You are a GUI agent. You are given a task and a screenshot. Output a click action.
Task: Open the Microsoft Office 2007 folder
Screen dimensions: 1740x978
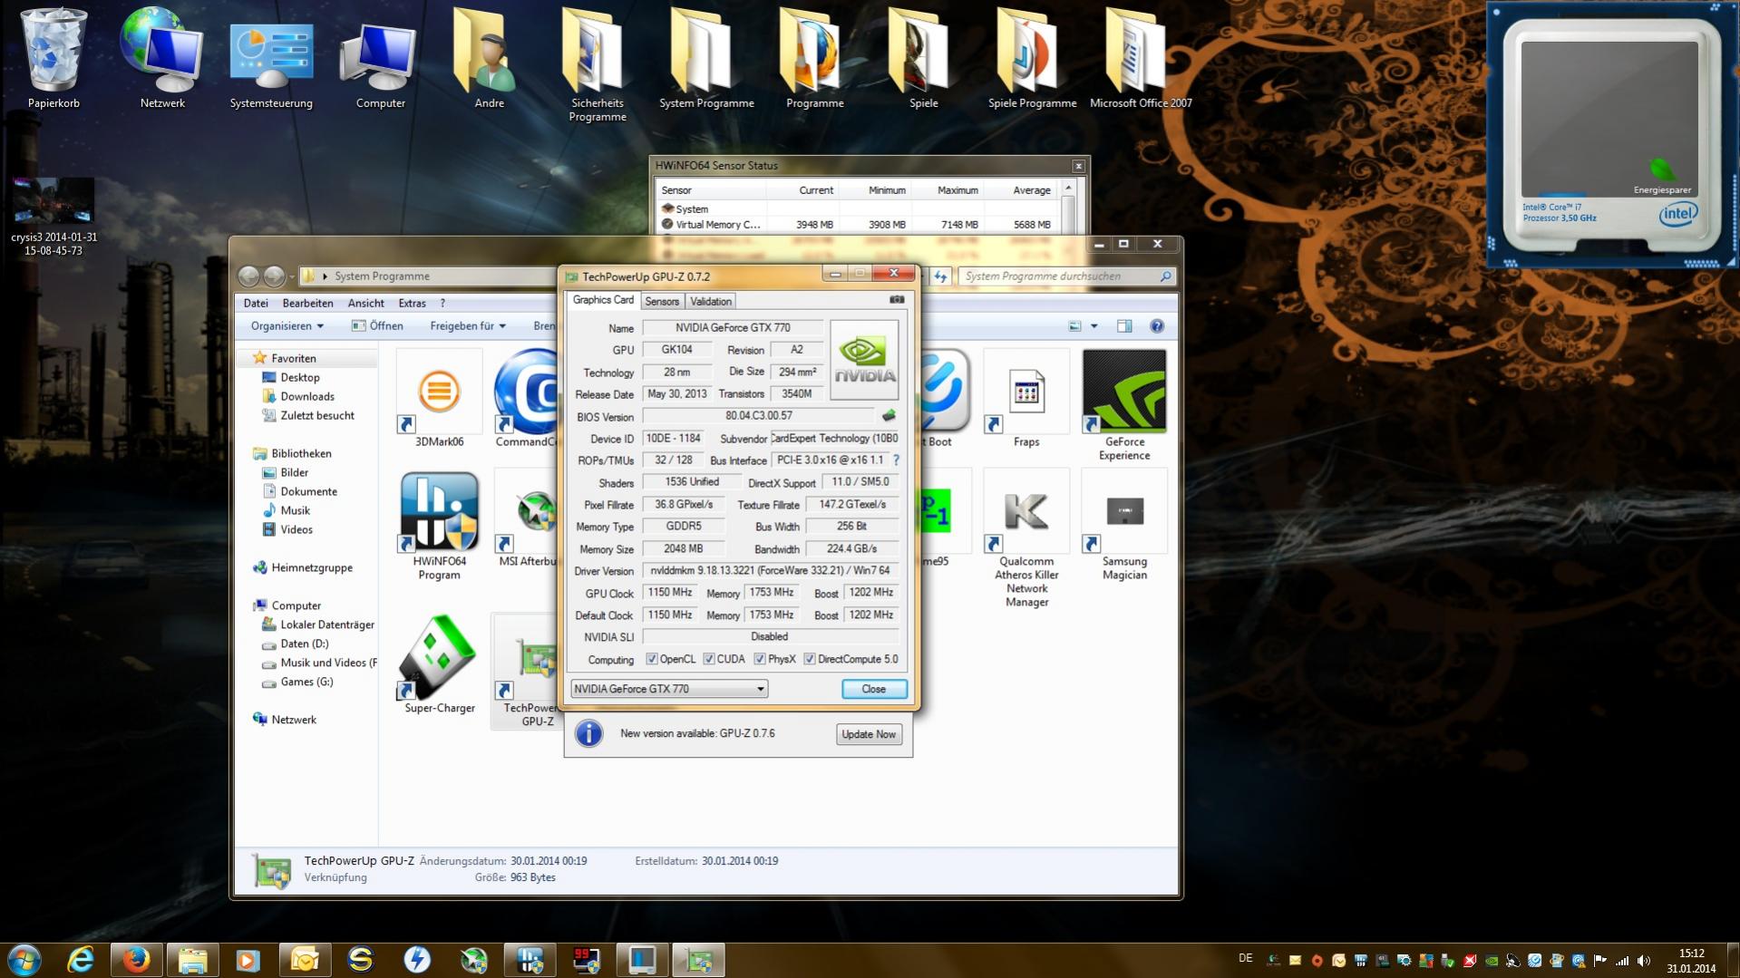pyautogui.click(x=1141, y=58)
